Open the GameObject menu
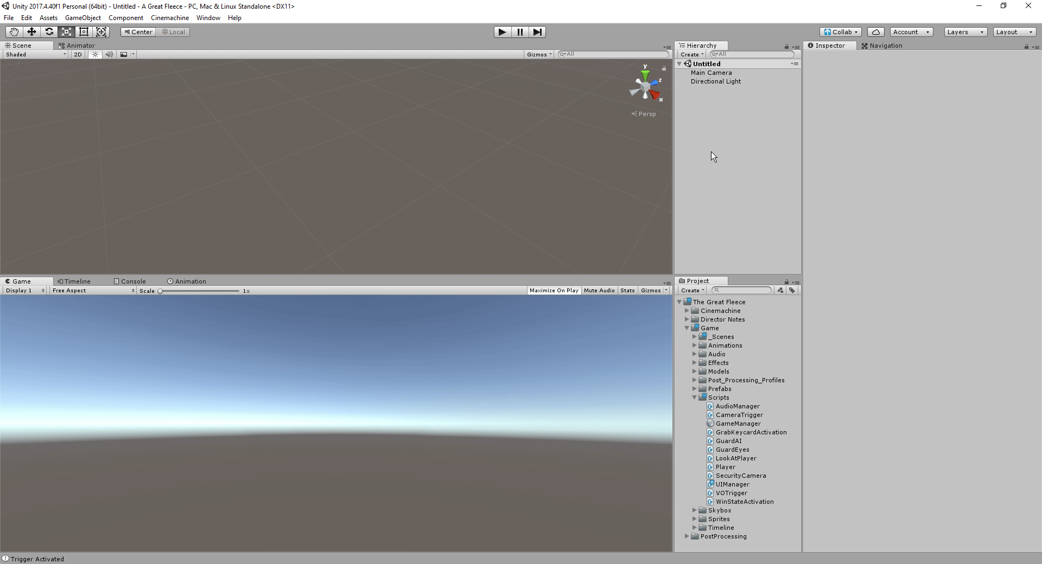Image resolution: width=1042 pixels, height=564 pixels. [82, 17]
